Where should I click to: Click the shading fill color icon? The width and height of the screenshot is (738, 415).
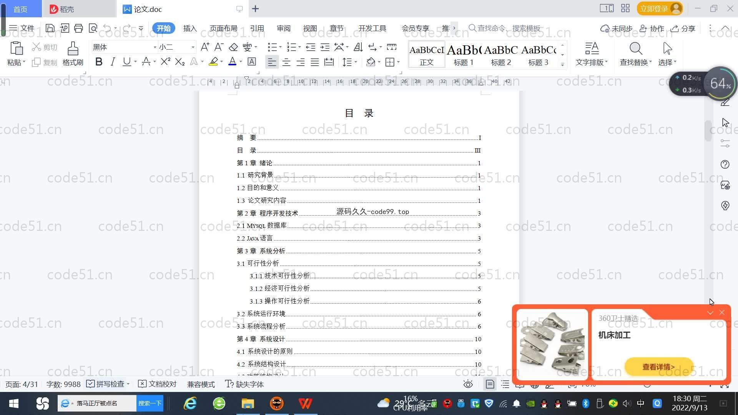pos(371,62)
